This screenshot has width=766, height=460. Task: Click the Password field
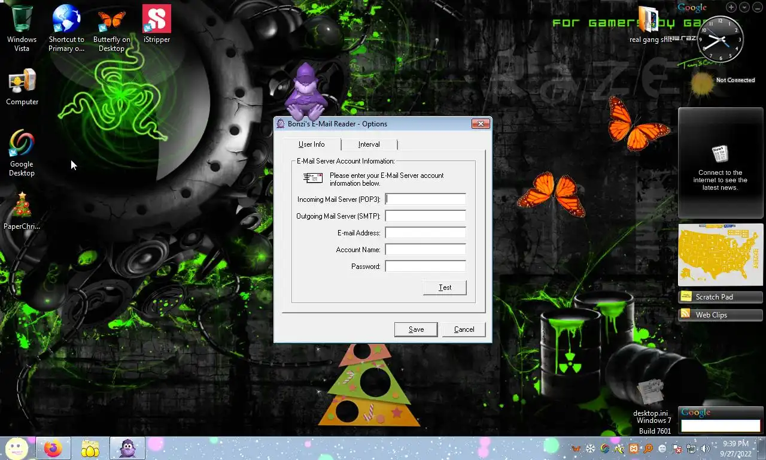pyautogui.click(x=425, y=267)
